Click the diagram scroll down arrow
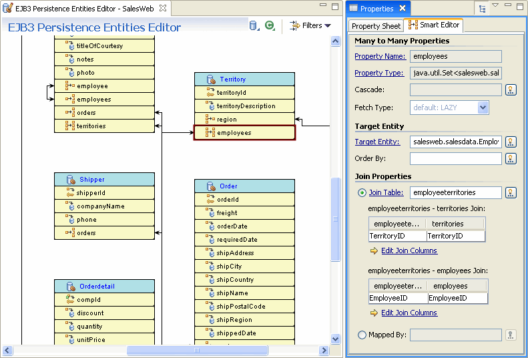528x358 pixels. coord(335,339)
